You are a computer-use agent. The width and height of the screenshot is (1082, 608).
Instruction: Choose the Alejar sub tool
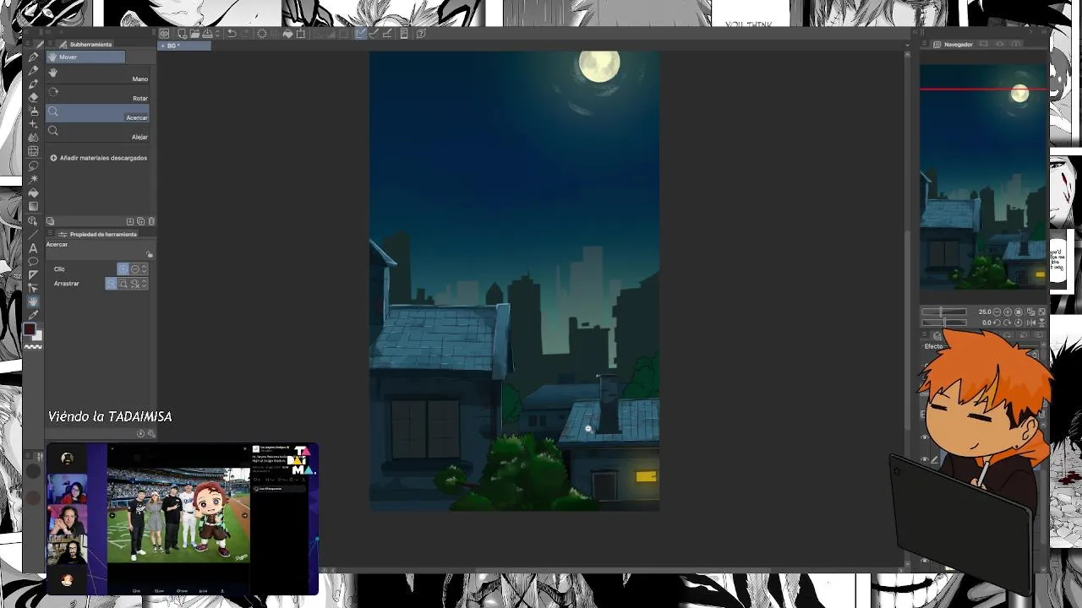(98, 133)
